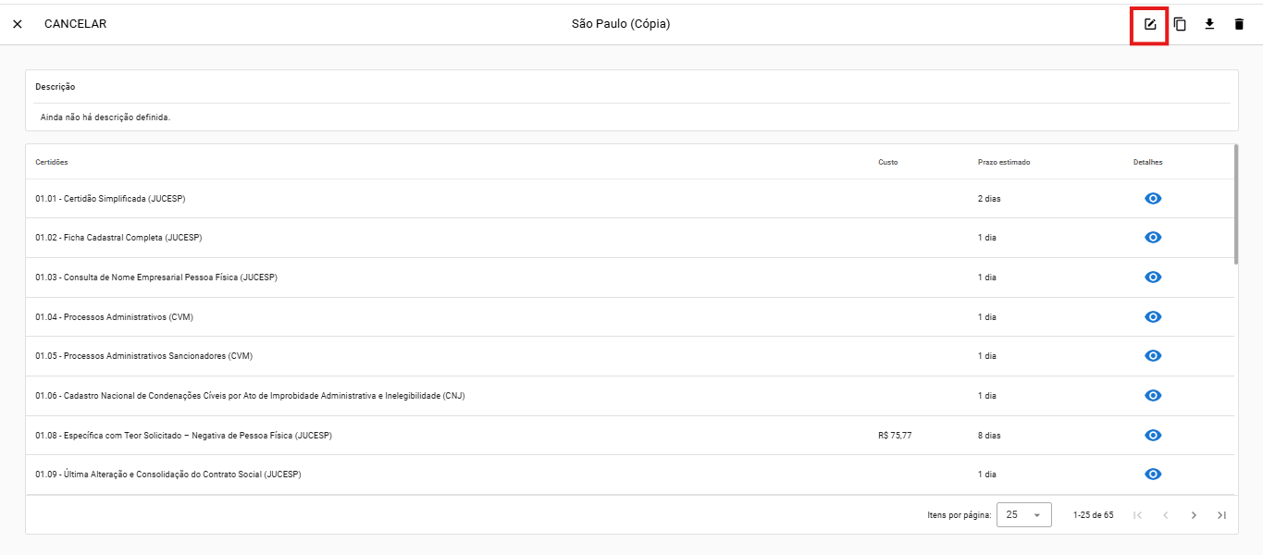
Task: Jump to the first page of results
Action: point(1137,515)
